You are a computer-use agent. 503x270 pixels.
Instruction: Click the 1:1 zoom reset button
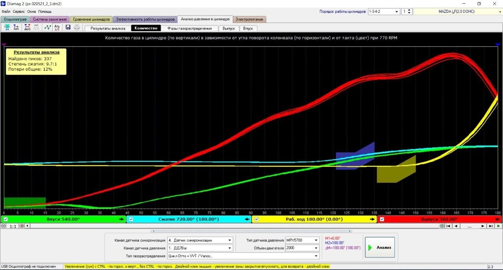pos(13,226)
